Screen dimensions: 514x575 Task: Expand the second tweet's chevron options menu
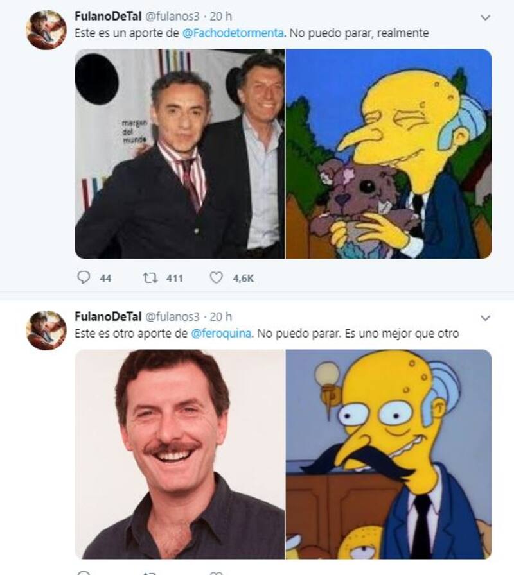tap(486, 318)
